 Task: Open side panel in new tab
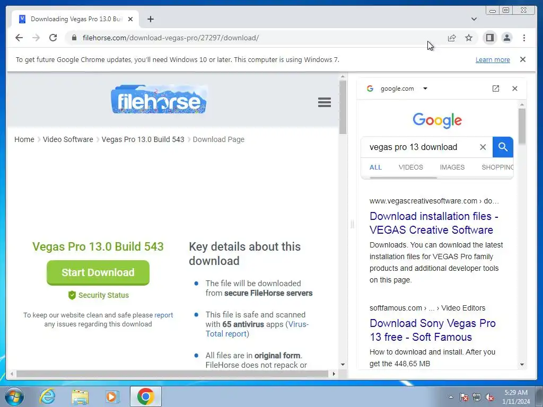pos(496,89)
